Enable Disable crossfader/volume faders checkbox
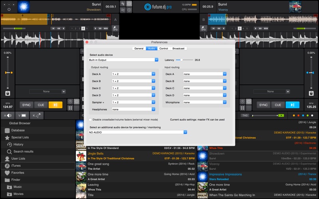 pyautogui.click(x=90, y=119)
